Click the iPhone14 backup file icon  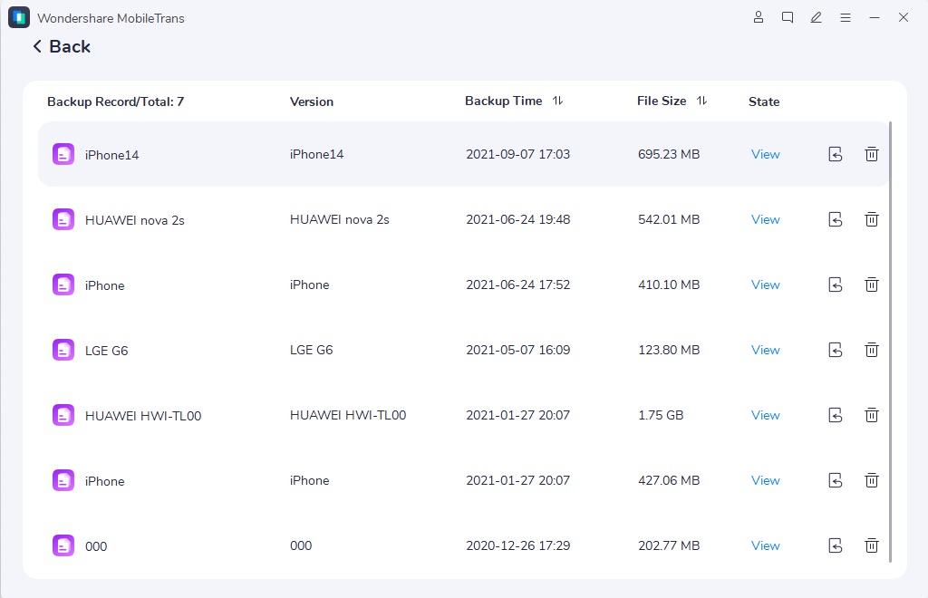click(63, 154)
